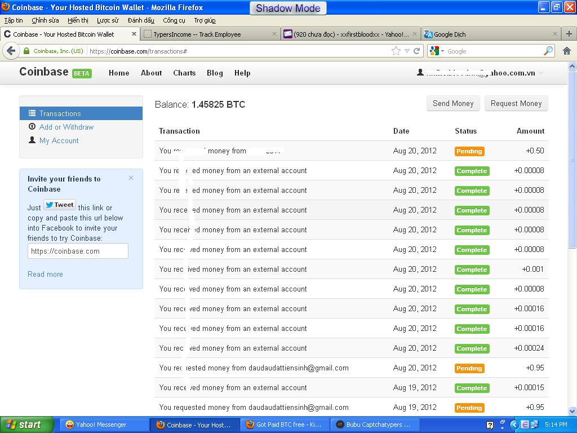Click the Firefox home icon
Image resolution: width=577 pixels, height=433 pixels.
(567, 51)
